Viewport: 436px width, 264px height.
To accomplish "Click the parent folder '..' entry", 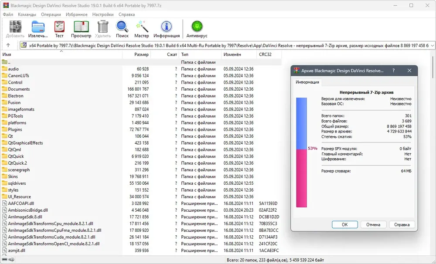I will 142,62.
